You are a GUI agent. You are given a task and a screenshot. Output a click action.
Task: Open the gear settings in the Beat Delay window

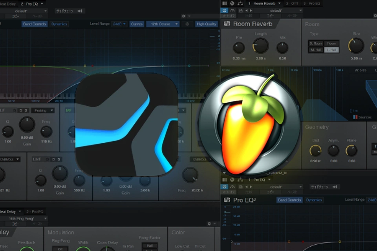(209, 224)
